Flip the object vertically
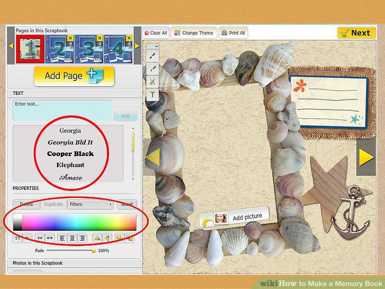This screenshot has height=289, width=385. [107, 238]
